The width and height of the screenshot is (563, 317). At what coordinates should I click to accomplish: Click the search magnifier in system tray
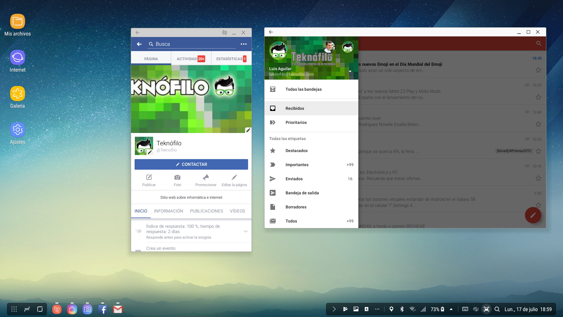(x=497, y=309)
